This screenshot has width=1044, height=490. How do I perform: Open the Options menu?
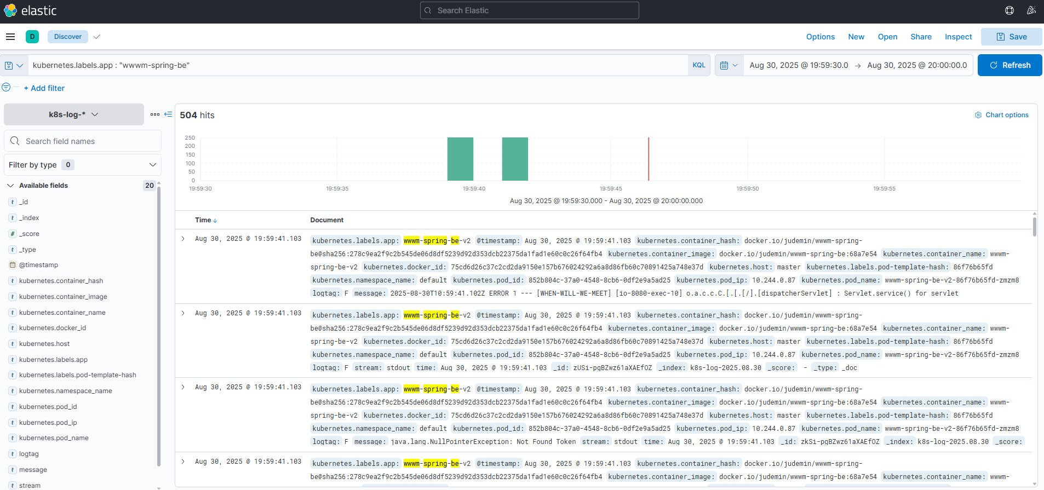(821, 37)
